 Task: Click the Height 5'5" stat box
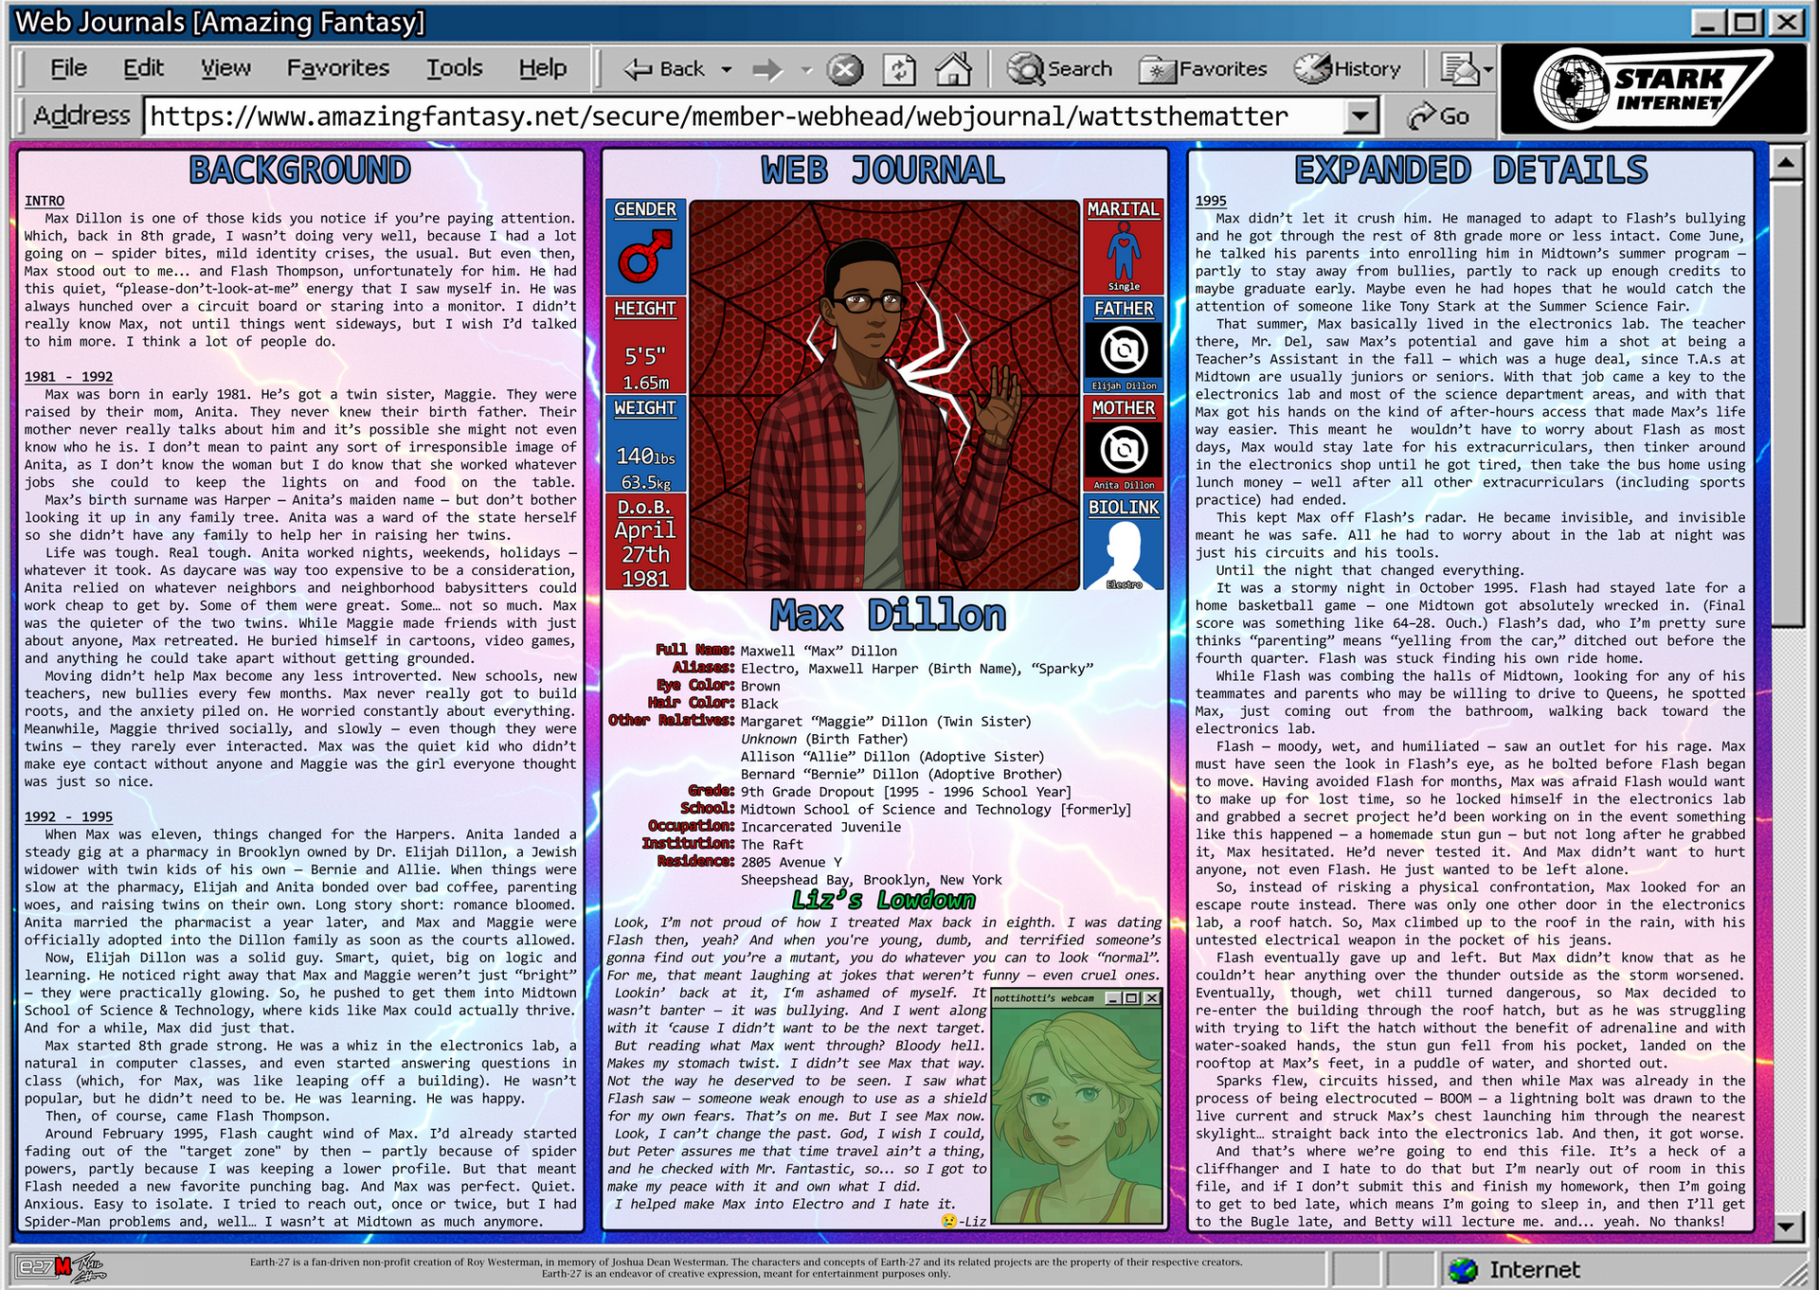coord(645,346)
